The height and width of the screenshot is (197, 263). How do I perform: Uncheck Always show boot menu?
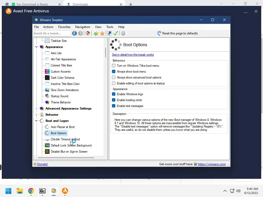114,72
